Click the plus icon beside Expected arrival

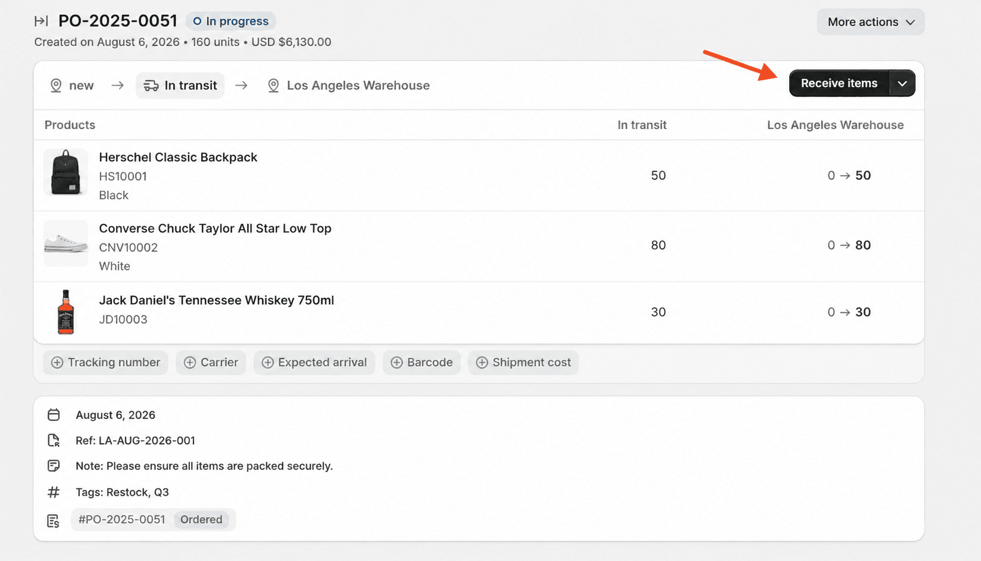point(267,362)
